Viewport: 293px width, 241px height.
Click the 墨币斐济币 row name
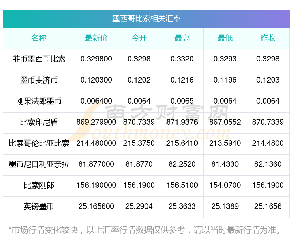(x=39, y=80)
